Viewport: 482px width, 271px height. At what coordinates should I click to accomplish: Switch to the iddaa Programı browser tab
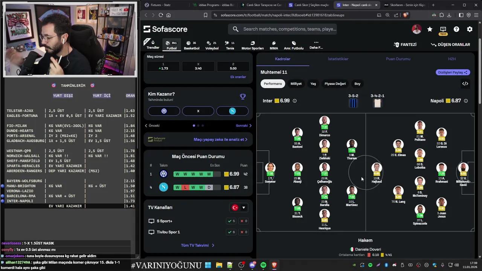(213, 5)
